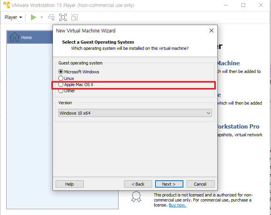This screenshot has width=271, height=215.
Task: Click the Help button in wizard
Action: coord(69,184)
